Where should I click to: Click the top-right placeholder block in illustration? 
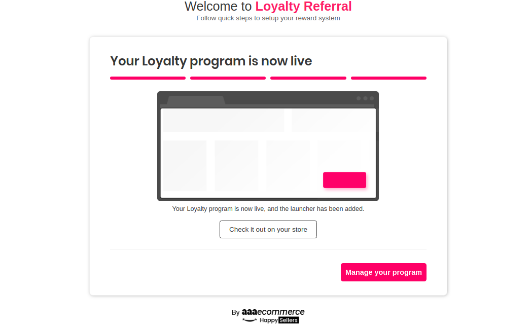[334, 121]
